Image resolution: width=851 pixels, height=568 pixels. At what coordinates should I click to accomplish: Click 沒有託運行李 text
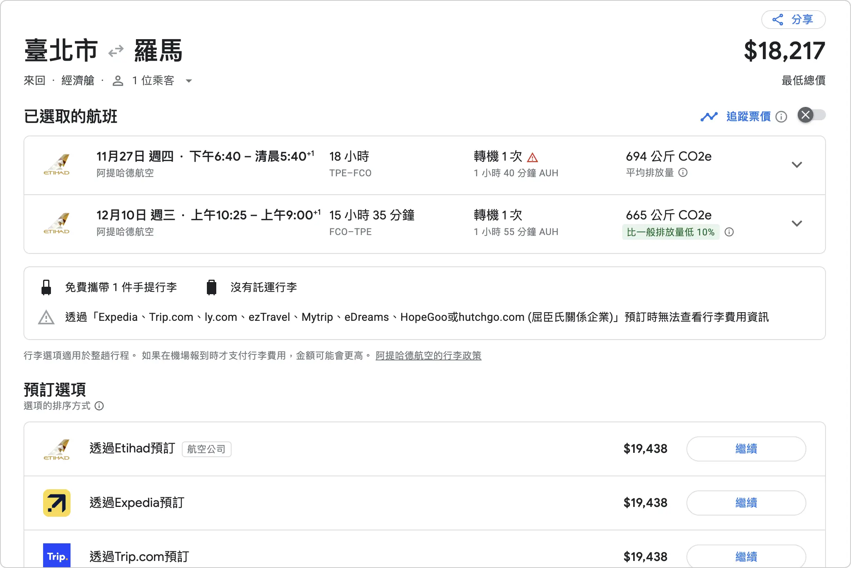pos(264,287)
